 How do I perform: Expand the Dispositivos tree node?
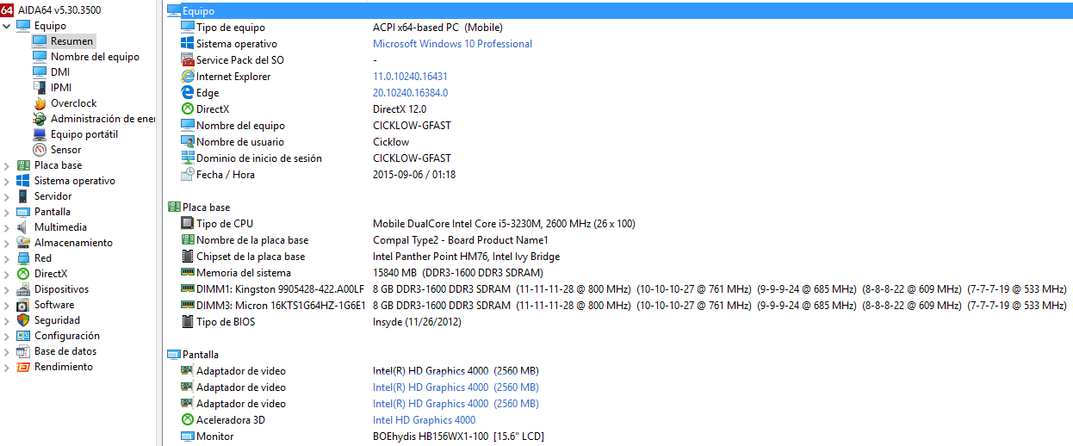pos(7,289)
